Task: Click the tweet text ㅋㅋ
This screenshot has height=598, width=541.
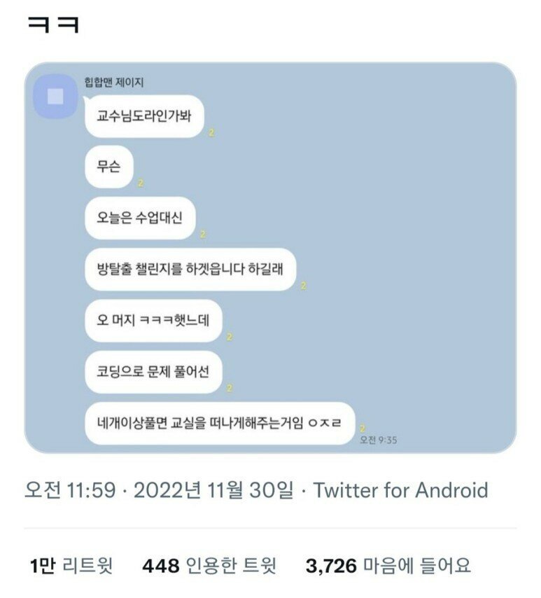Action: [x=53, y=26]
